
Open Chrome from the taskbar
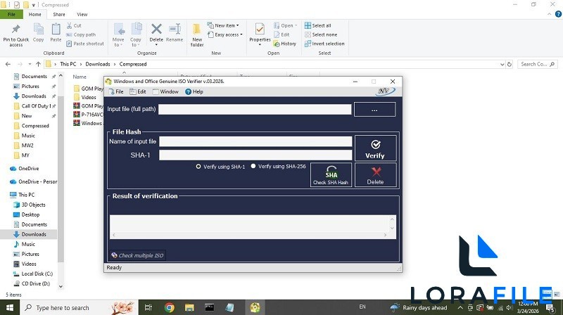169,307
